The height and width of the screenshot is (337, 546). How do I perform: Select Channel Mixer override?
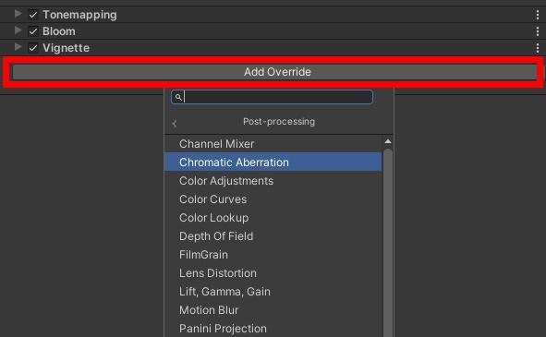point(273,144)
